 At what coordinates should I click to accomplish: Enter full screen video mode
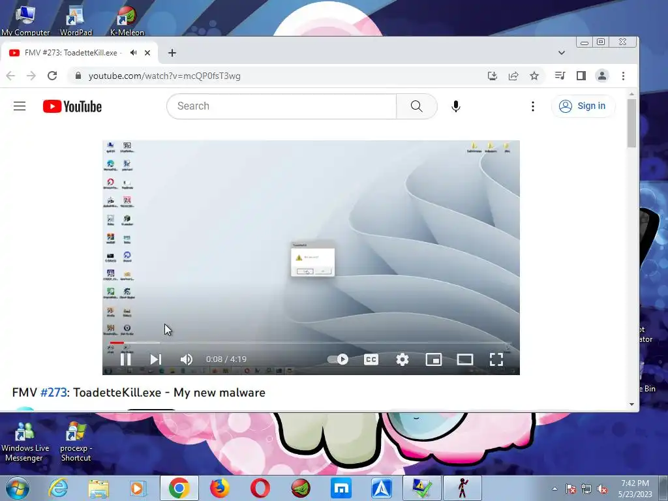[x=496, y=359]
